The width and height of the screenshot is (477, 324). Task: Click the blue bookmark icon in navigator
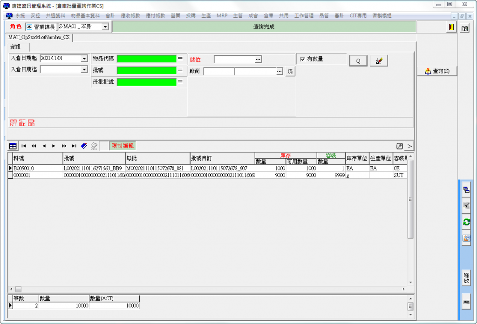[x=84, y=146]
